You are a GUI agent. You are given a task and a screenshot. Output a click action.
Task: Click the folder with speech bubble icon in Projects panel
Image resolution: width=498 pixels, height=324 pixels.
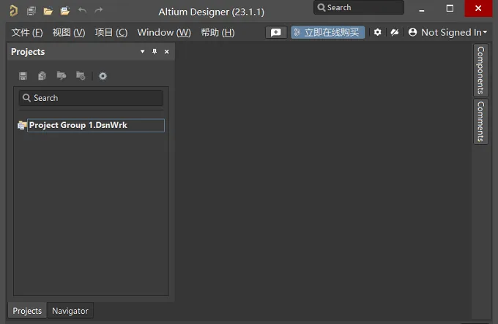click(62, 76)
